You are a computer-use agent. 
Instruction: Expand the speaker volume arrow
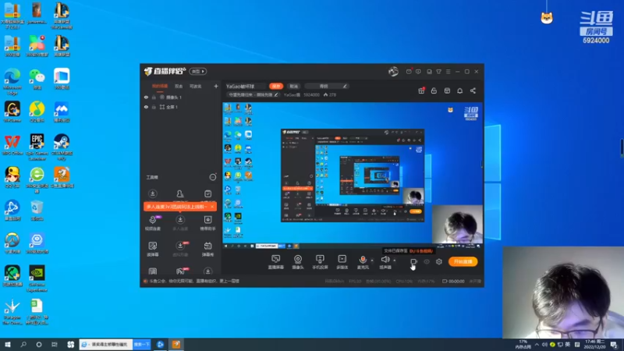tap(395, 261)
